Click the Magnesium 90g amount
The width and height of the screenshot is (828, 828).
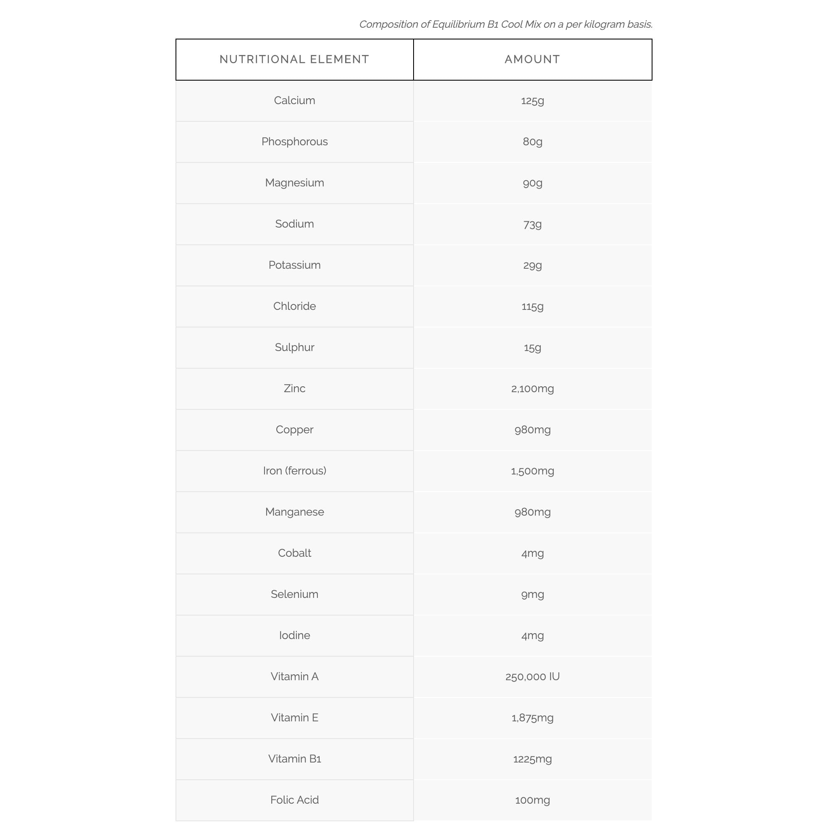tap(532, 183)
